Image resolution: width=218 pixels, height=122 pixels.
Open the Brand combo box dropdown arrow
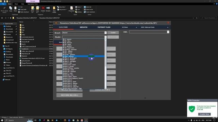click(106, 33)
